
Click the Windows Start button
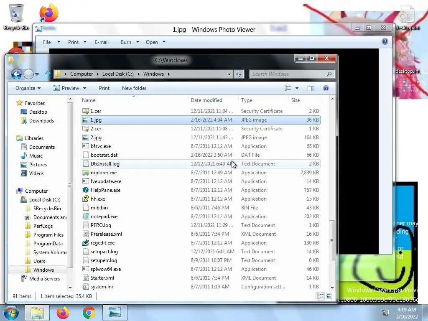(x=11, y=313)
